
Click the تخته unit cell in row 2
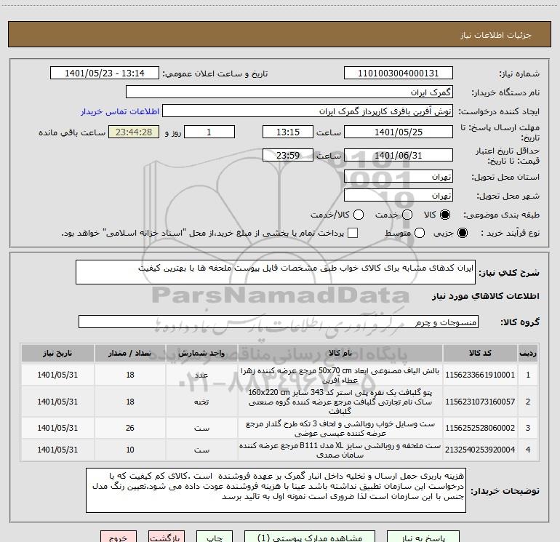tap(201, 402)
